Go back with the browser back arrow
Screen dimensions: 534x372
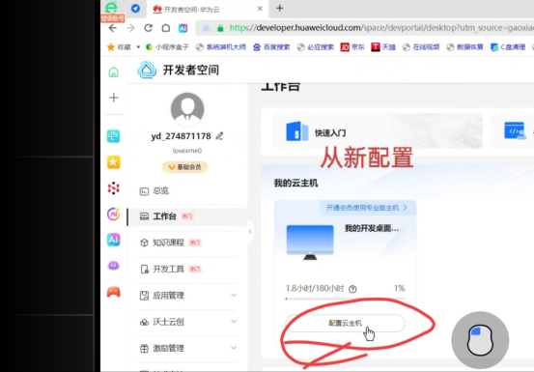113,28
